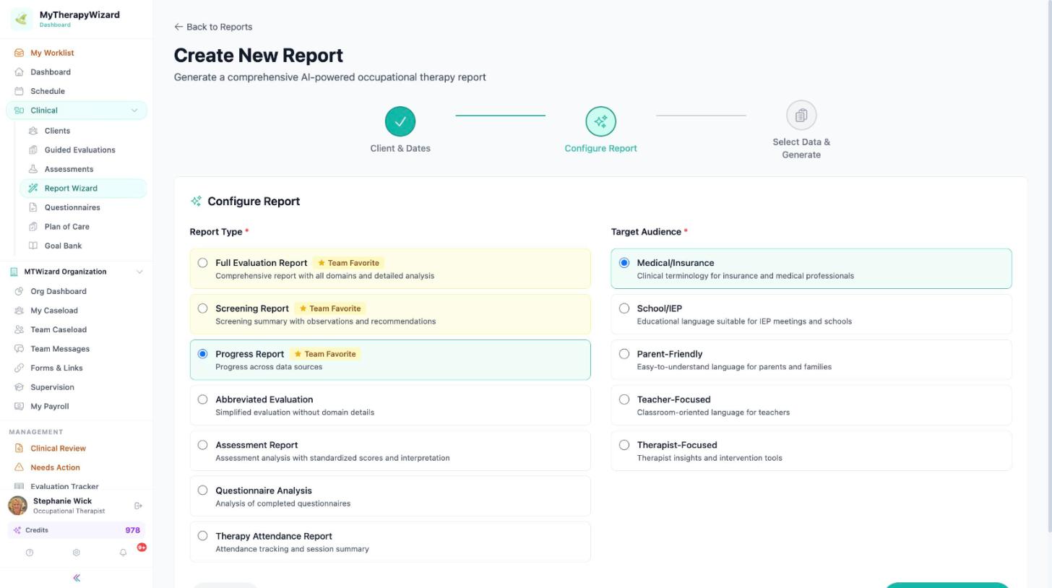1052x588 pixels.
Task: Click the 9+ notification badge
Action: click(142, 548)
